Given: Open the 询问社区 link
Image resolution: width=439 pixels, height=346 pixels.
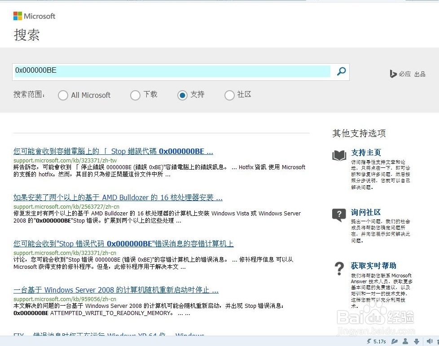Looking at the screenshot, I should pyautogui.click(x=366, y=212).
